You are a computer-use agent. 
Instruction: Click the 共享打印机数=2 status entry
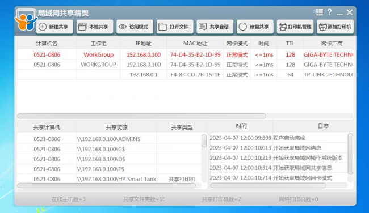(221, 199)
